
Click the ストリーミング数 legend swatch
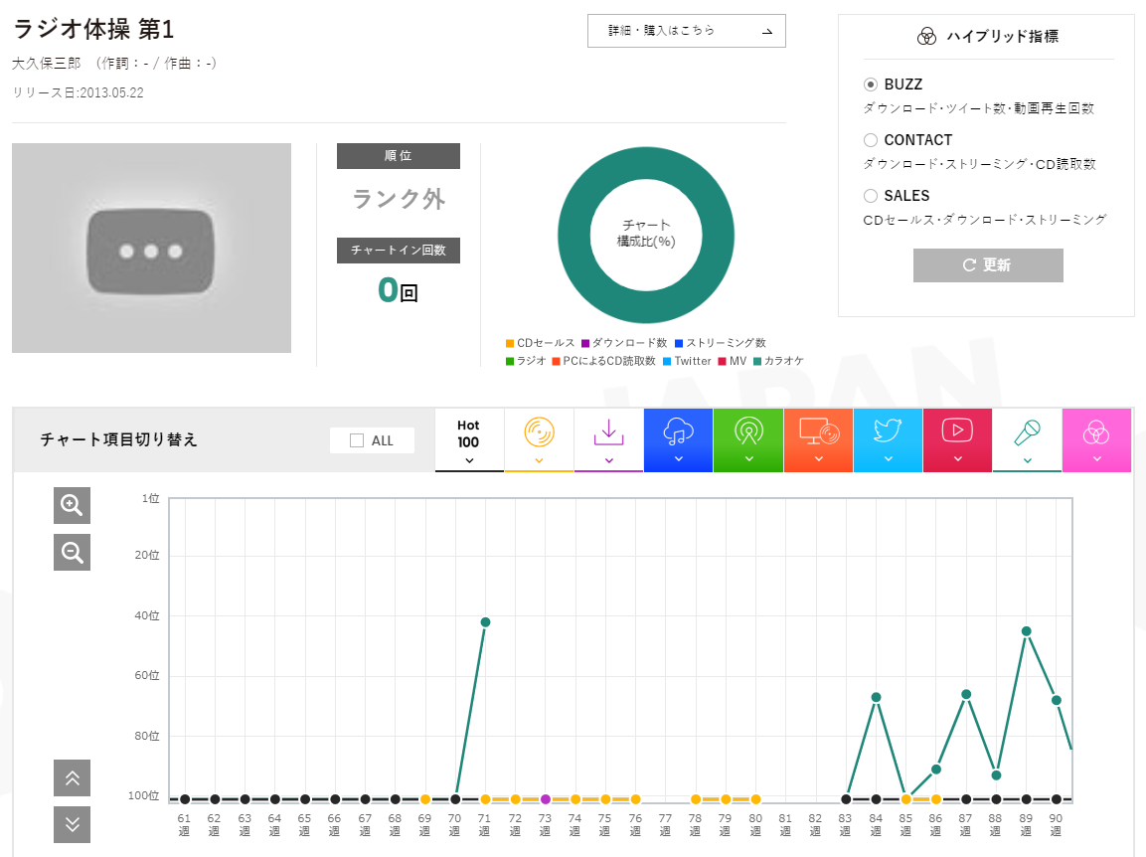[x=678, y=343]
